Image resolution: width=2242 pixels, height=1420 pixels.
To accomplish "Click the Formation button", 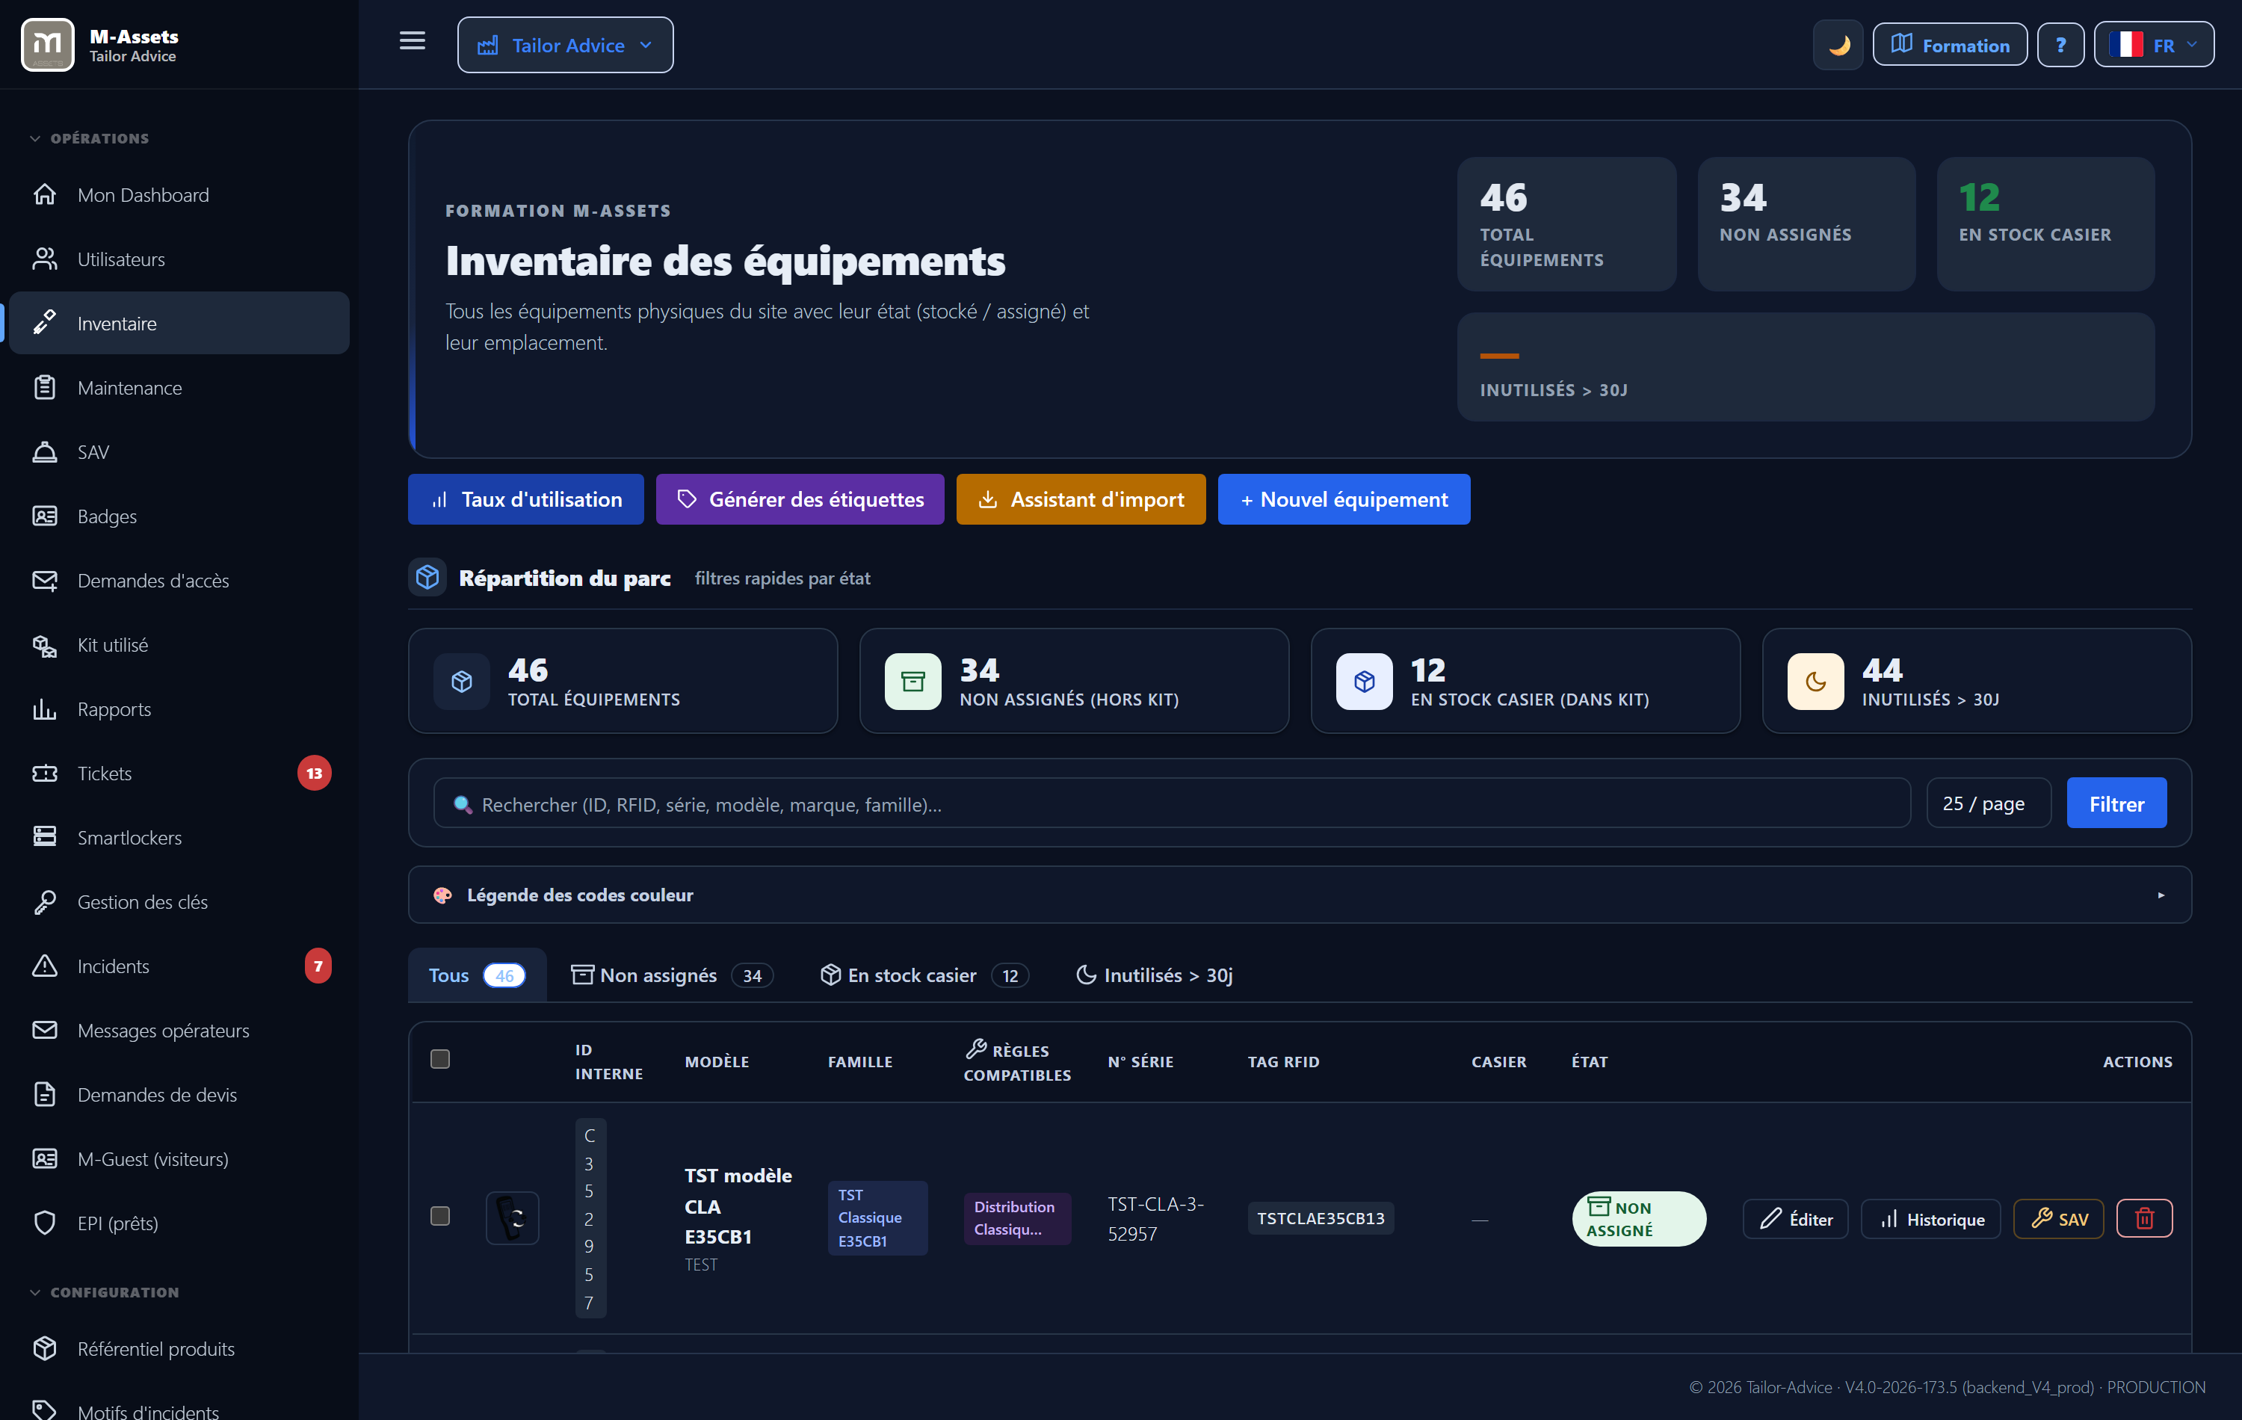I will tap(1950, 45).
